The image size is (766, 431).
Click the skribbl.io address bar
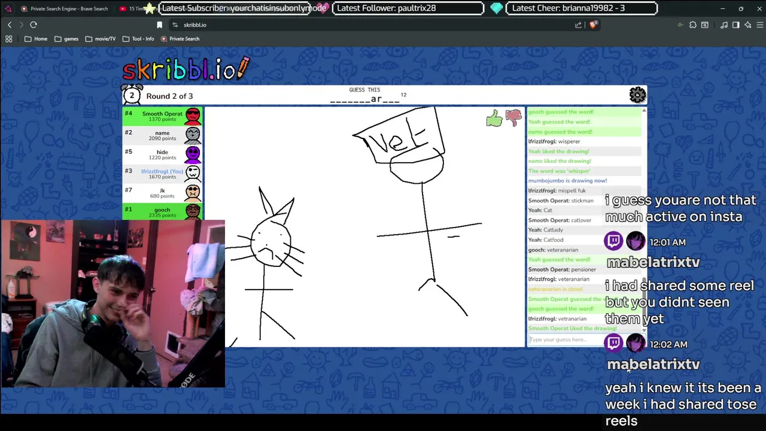(x=371, y=25)
